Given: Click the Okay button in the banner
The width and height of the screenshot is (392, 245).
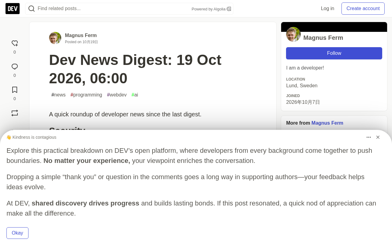Looking at the screenshot, I should (17, 233).
